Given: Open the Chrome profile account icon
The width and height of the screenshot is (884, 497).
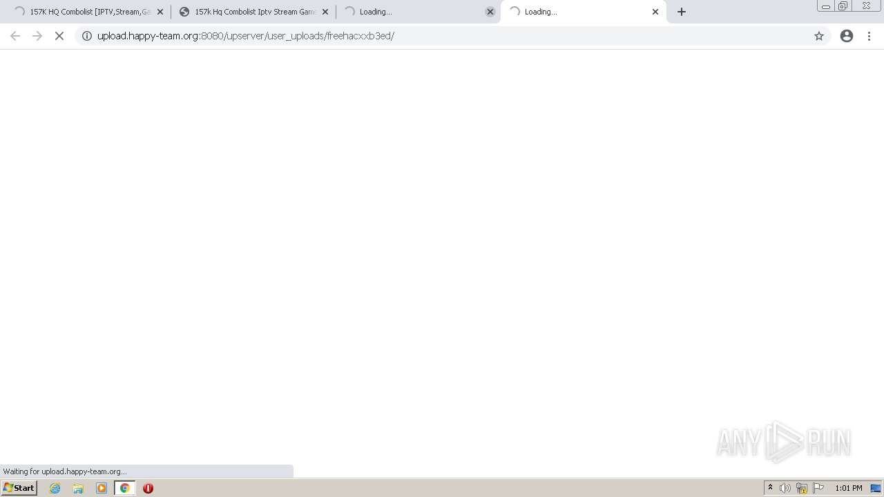Looking at the screenshot, I should coord(847,36).
